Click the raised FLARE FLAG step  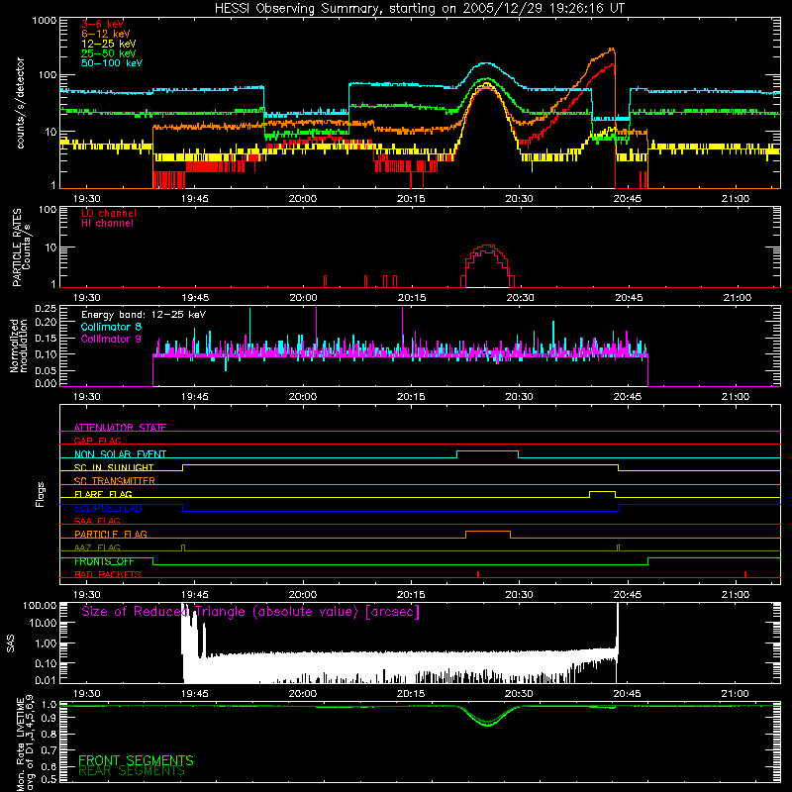point(602,491)
